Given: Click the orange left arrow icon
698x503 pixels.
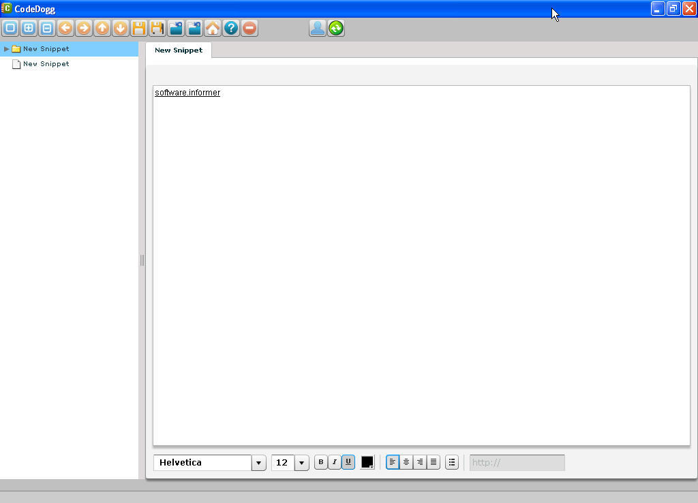Looking at the screenshot, I should coord(65,29).
